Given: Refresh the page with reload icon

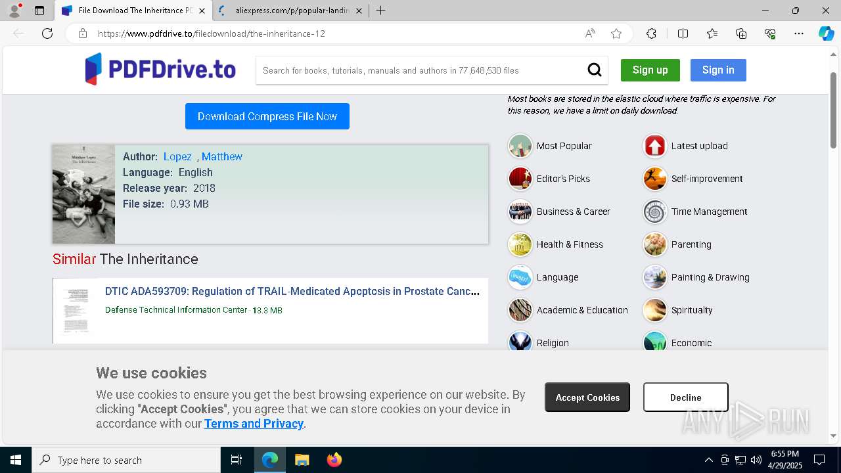Looking at the screenshot, I should [47, 34].
